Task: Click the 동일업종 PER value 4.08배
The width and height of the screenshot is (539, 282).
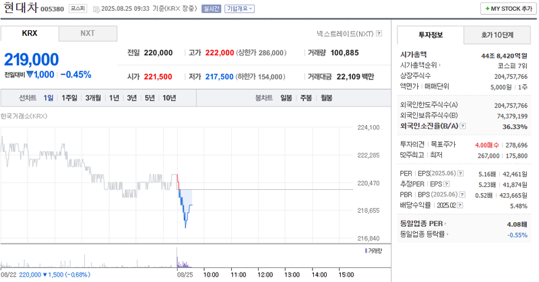Action: click(x=517, y=224)
